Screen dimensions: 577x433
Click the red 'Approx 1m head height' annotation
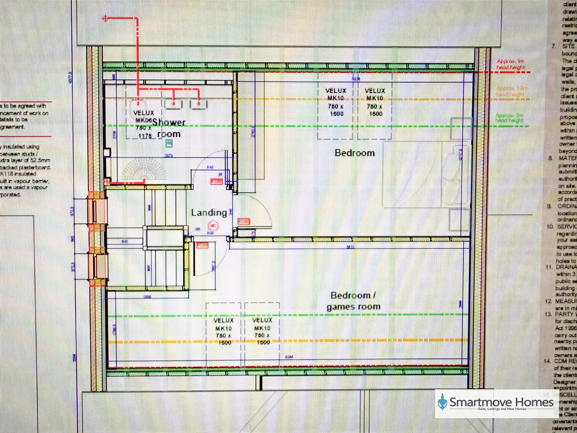(511, 64)
